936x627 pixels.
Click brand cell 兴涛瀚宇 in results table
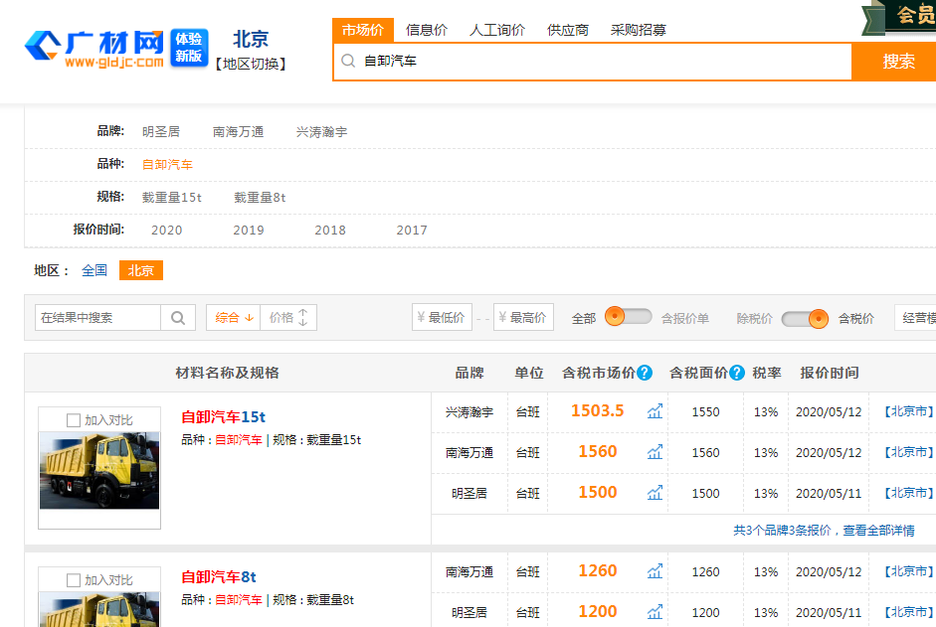469,412
